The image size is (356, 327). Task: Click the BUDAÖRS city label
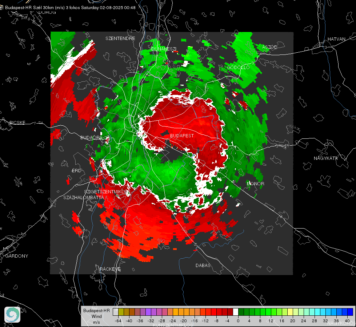coord(92,137)
